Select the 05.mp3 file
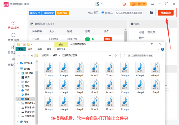179x125 pixels. [110, 69]
